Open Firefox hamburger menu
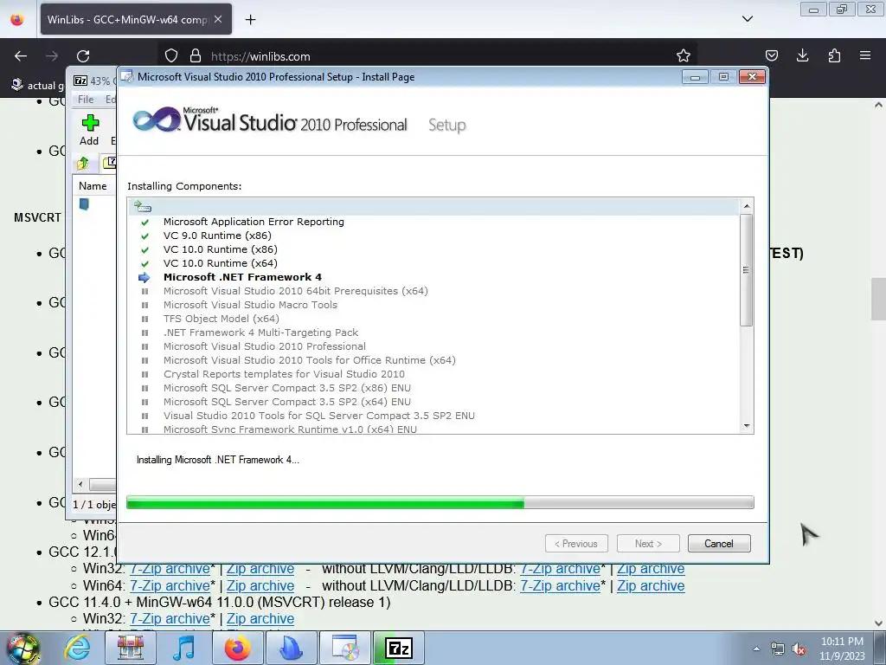Image resolution: width=886 pixels, height=665 pixels. (x=865, y=55)
